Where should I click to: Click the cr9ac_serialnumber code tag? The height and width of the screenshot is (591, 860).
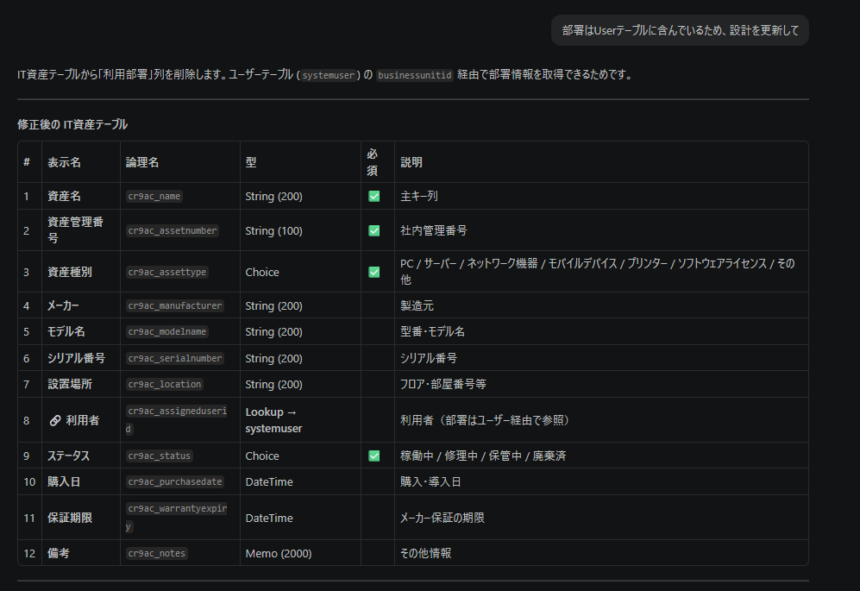coord(175,358)
